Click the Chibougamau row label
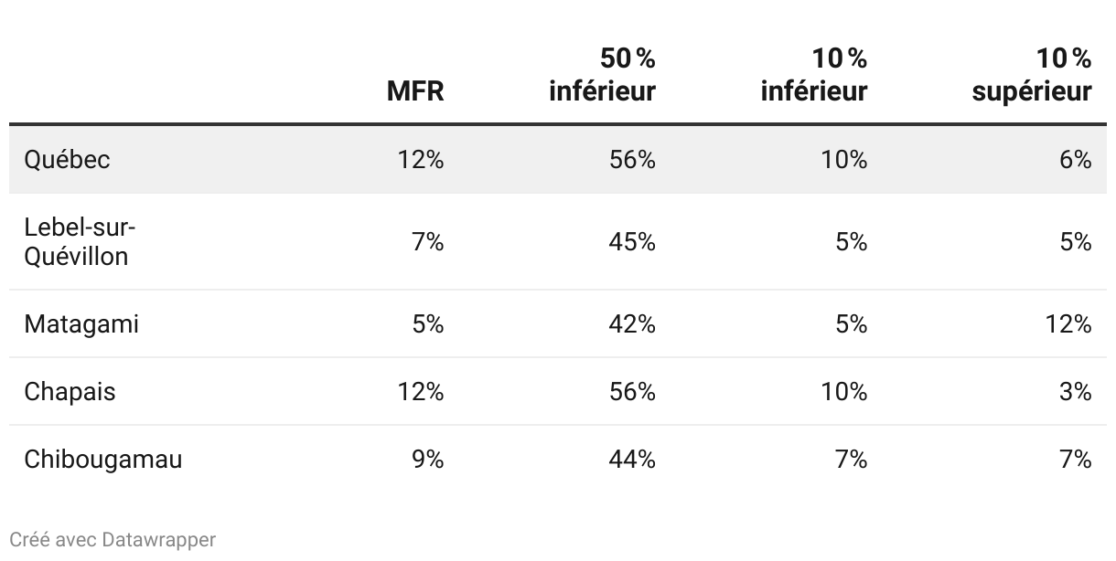 point(103,460)
